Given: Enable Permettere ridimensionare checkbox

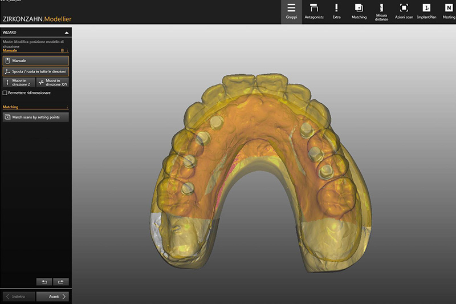Looking at the screenshot, I should pos(5,92).
